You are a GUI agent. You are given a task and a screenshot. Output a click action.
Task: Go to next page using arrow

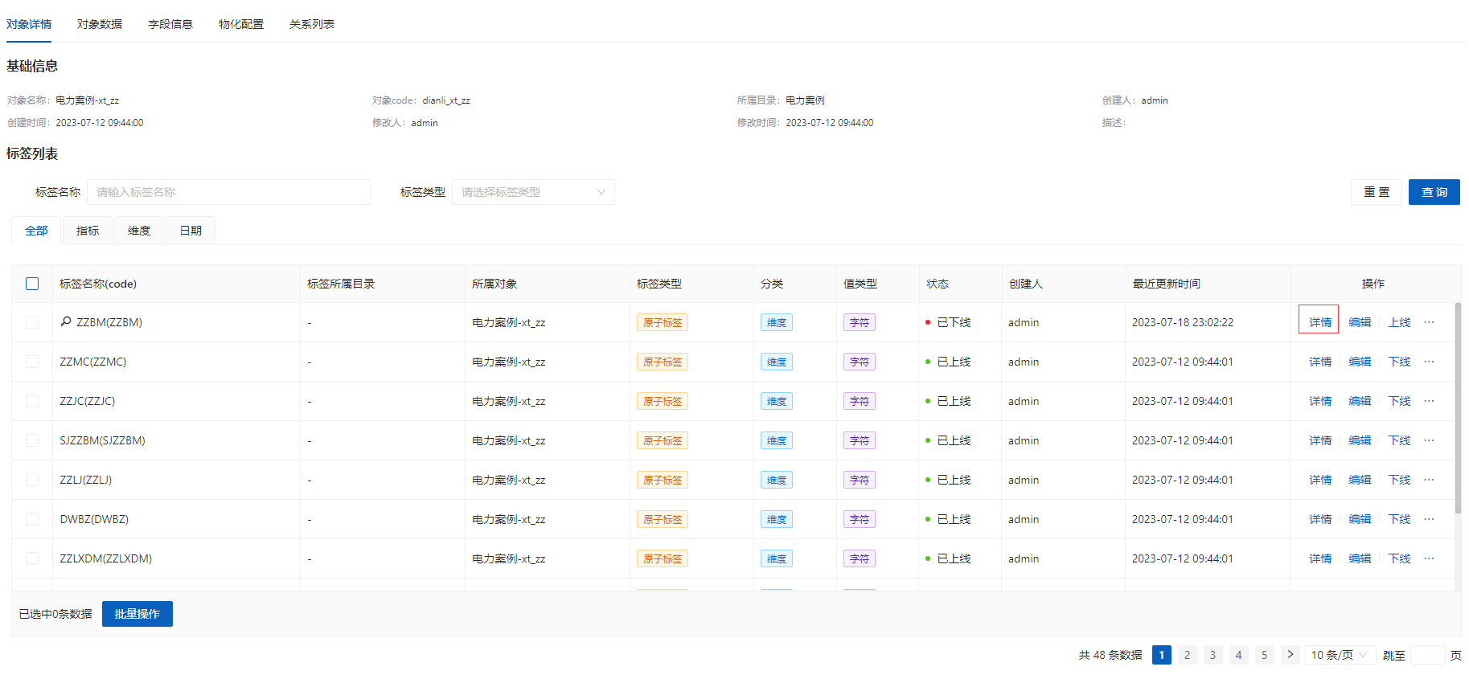pyautogui.click(x=1290, y=655)
